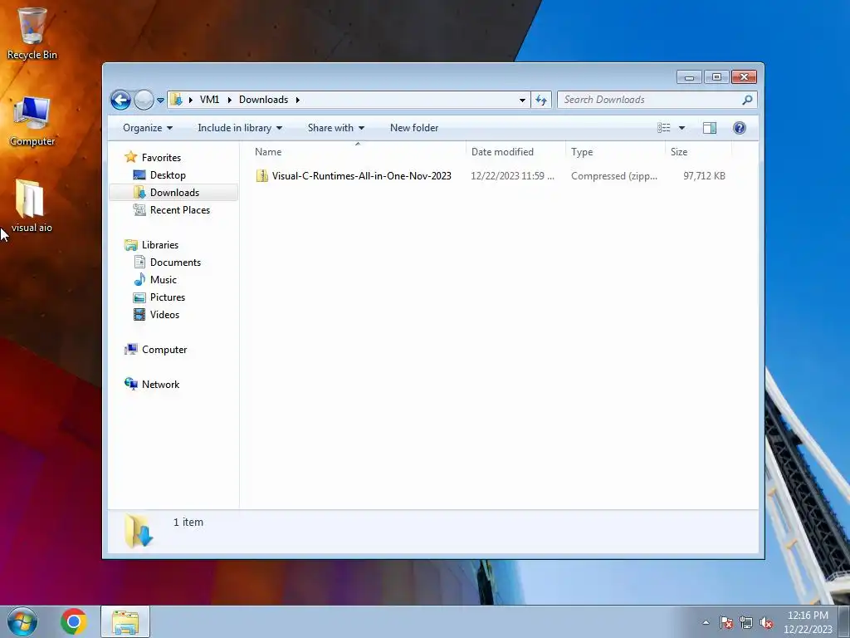Close the Downloads Explorer window

coord(744,77)
